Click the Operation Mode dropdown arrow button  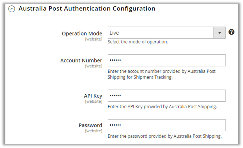219,33
